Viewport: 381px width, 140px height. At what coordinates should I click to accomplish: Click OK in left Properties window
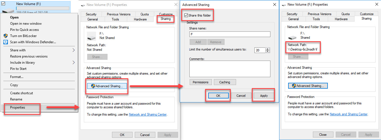pos(122,135)
